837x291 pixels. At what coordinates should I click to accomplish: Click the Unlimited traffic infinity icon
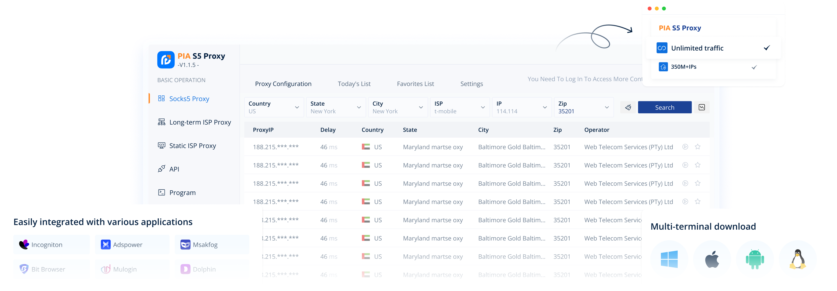(x=661, y=48)
